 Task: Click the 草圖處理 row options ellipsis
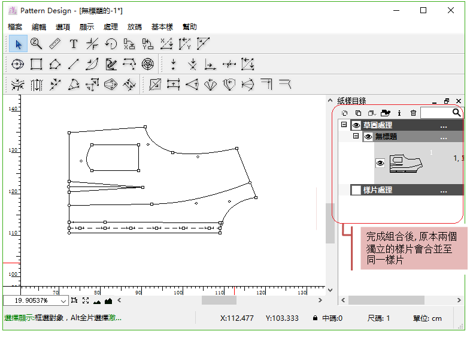click(x=443, y=126)
